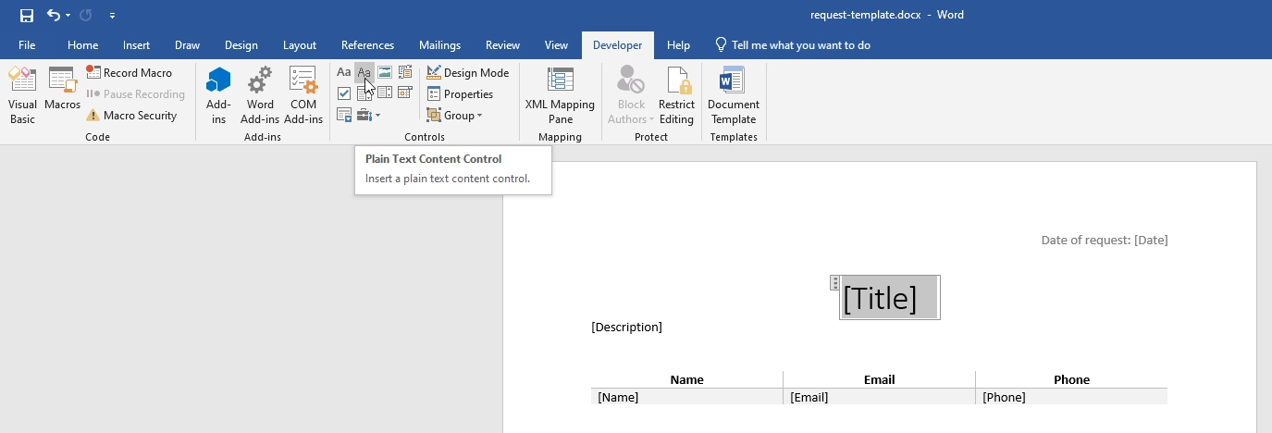Open Word Add-ins dialog

point(260,96)
